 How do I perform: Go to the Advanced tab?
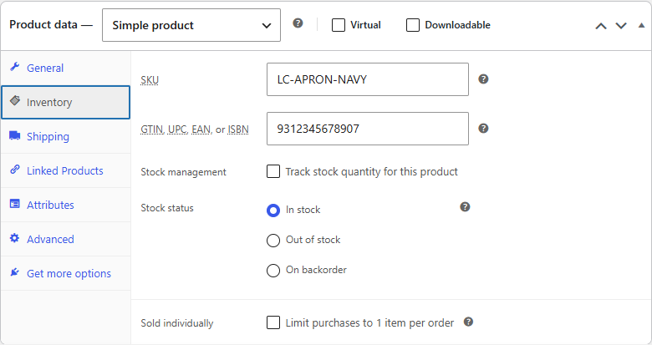[x=66, y=240]
